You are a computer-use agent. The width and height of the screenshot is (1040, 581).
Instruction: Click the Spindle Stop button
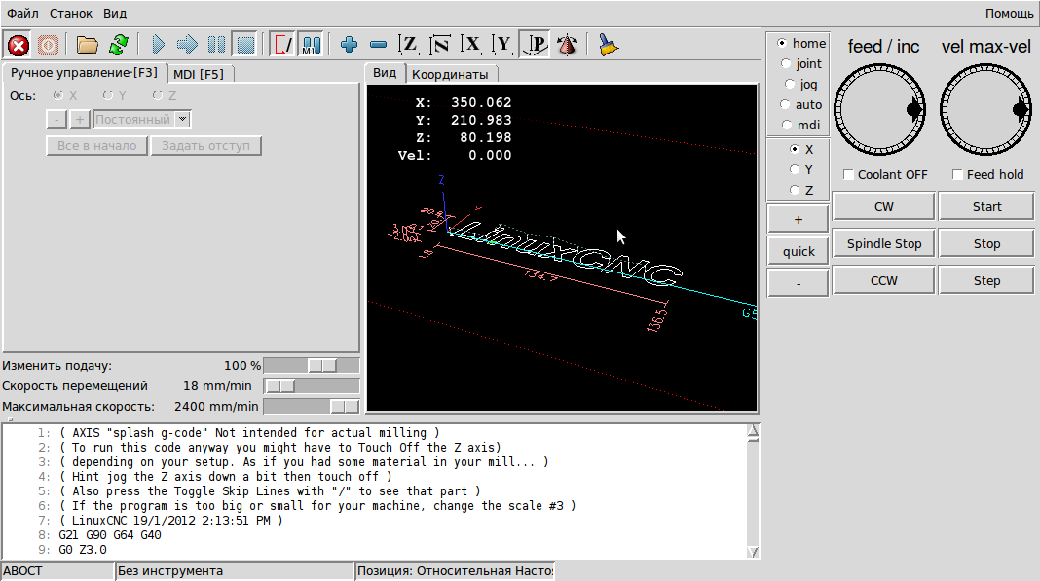(x=883, y=244)
